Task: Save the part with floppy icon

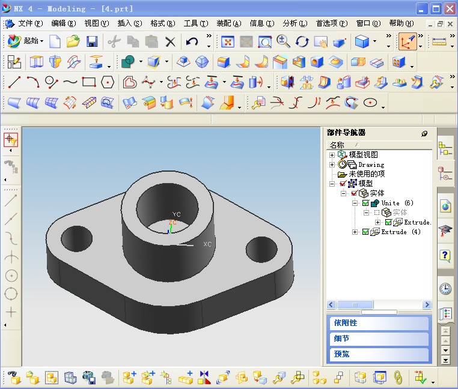Action: [92, 41]
